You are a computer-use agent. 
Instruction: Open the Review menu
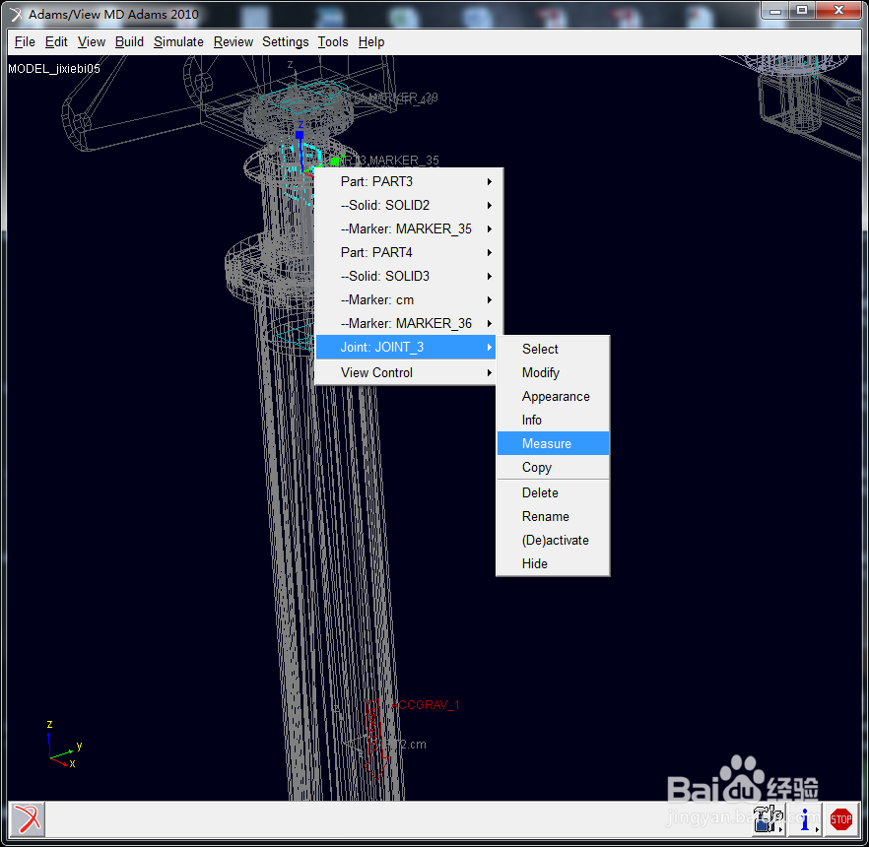click(234, 42)
